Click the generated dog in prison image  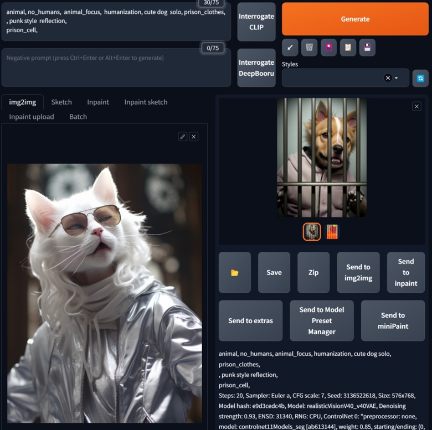[x=322, y=158]
